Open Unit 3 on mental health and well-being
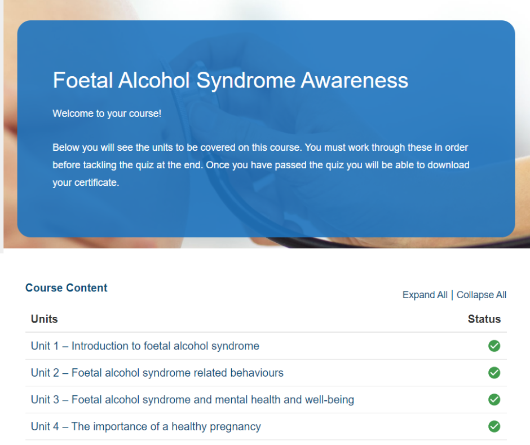 192,399
